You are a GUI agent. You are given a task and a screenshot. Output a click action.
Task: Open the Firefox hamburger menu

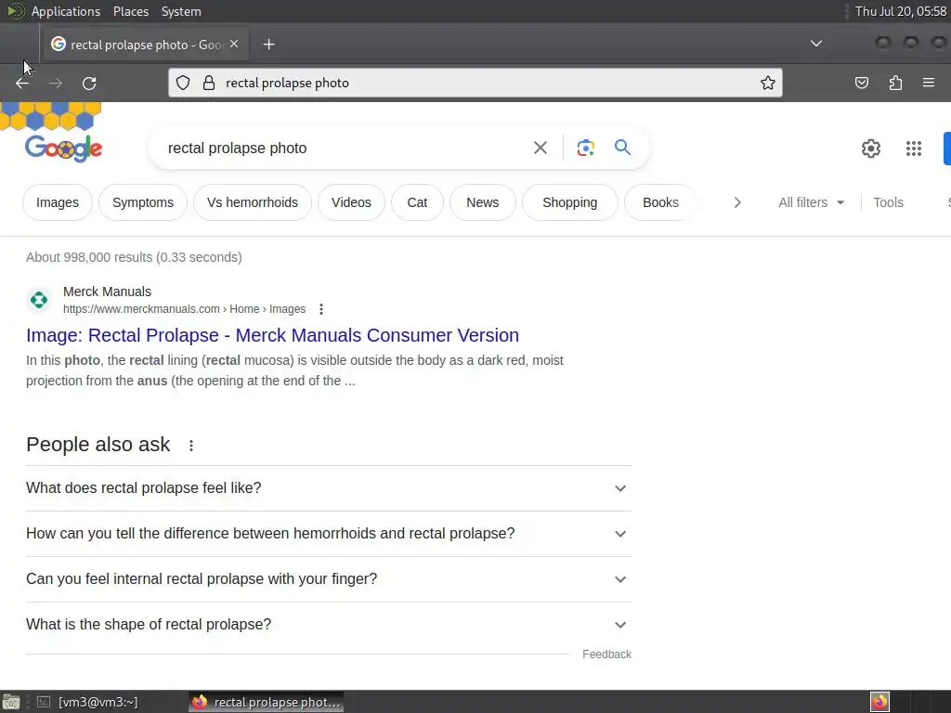928,83
